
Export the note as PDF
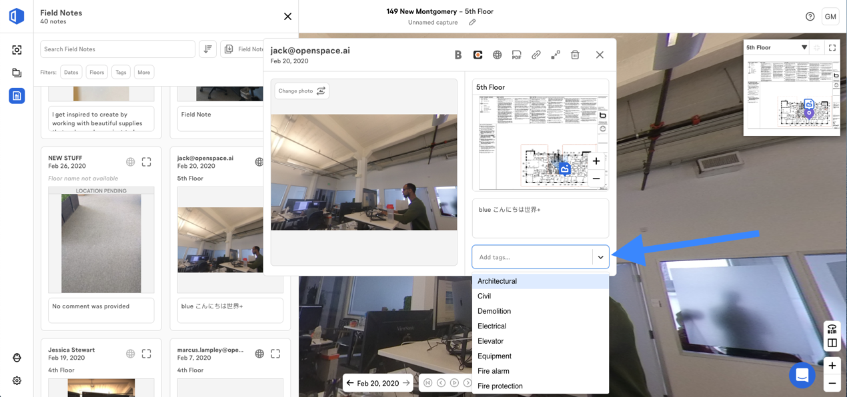click(516, 55)
